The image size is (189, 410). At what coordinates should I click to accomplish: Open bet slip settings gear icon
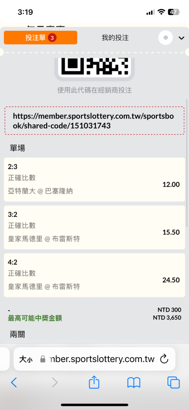coord(166,38)
